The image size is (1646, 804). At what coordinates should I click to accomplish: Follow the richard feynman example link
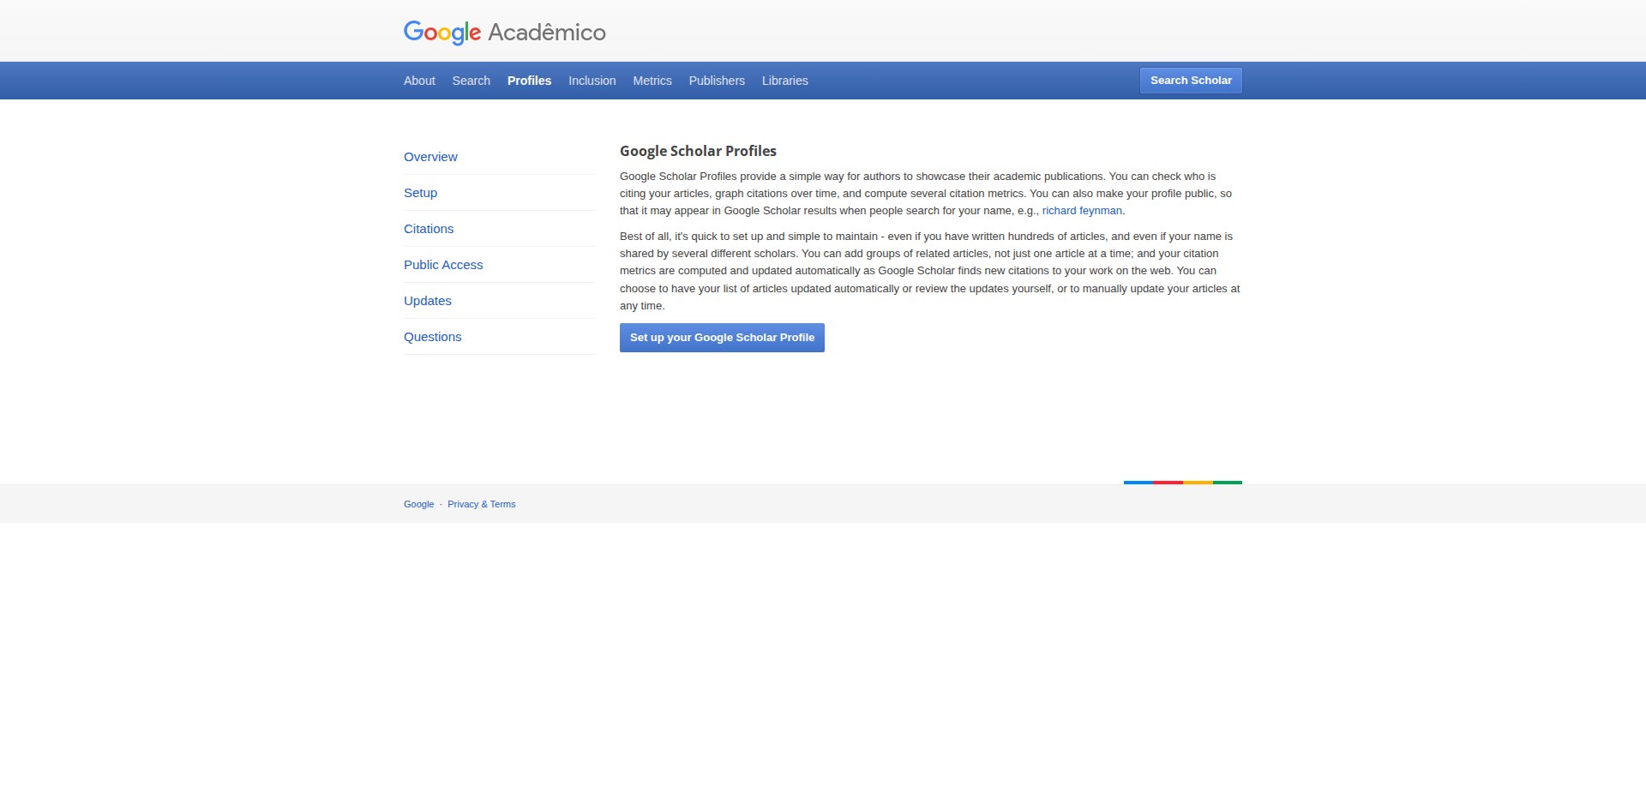(x=1082, y=211)
